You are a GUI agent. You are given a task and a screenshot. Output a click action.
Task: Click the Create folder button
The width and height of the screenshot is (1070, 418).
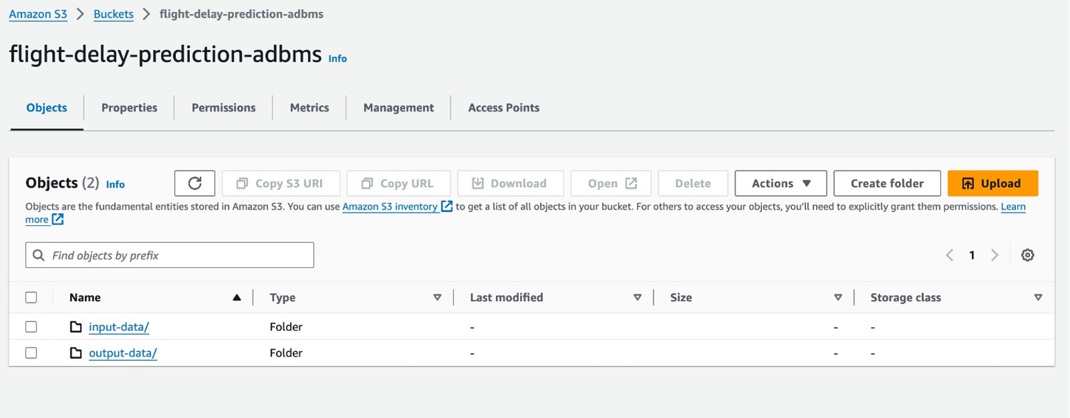pos(887,183)
